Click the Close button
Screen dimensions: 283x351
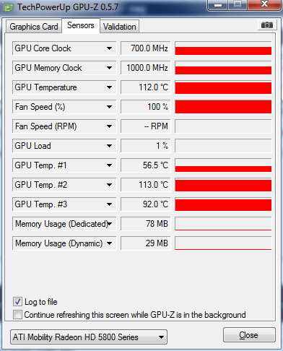pyautogui.click(x=248, y=335)
